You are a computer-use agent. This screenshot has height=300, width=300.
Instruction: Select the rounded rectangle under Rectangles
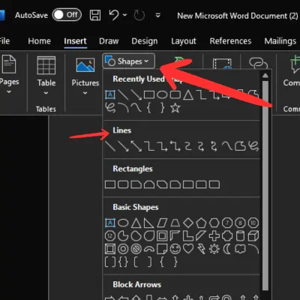[123, 184]
